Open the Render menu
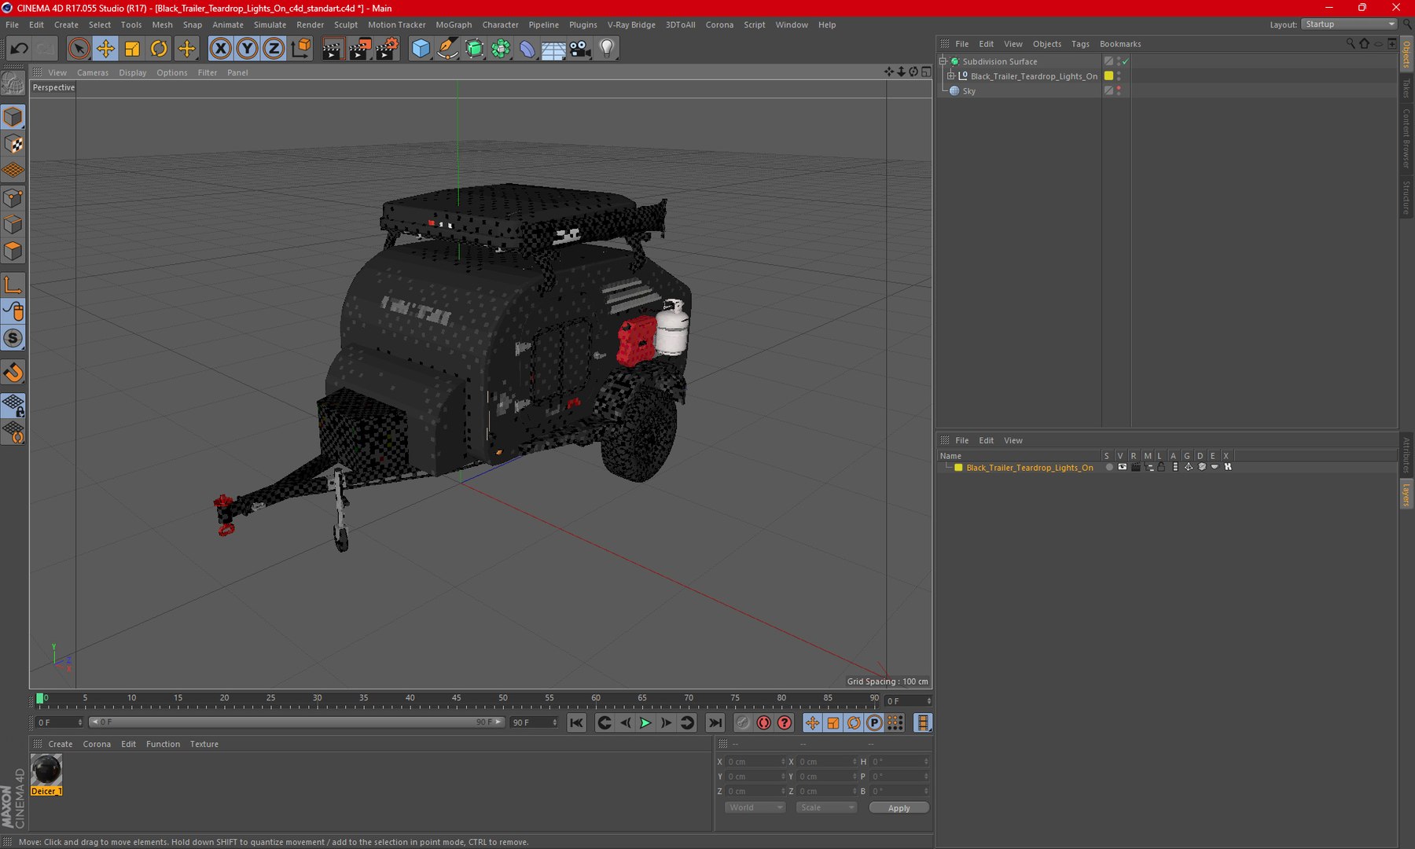1415x849 pixels. (310, 24)
